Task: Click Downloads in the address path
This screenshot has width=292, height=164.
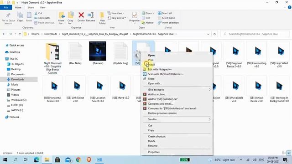Action: (x=51, y=34)
